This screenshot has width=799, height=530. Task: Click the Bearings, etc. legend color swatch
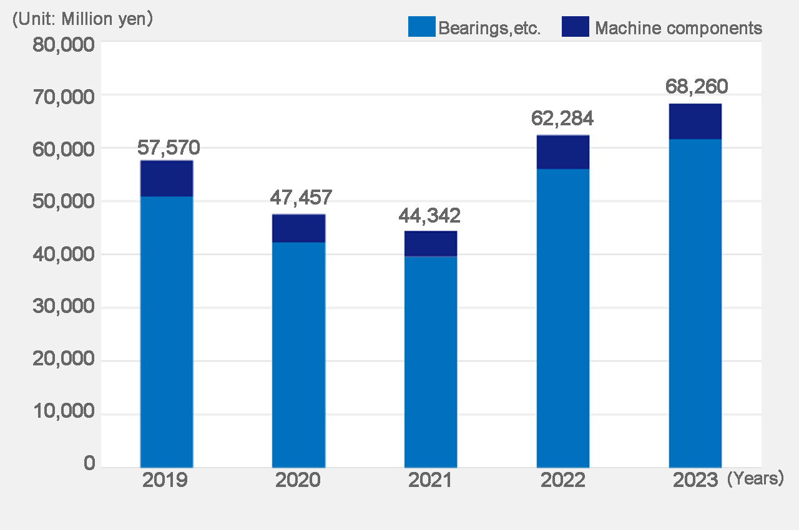click(x=421, y=27)
